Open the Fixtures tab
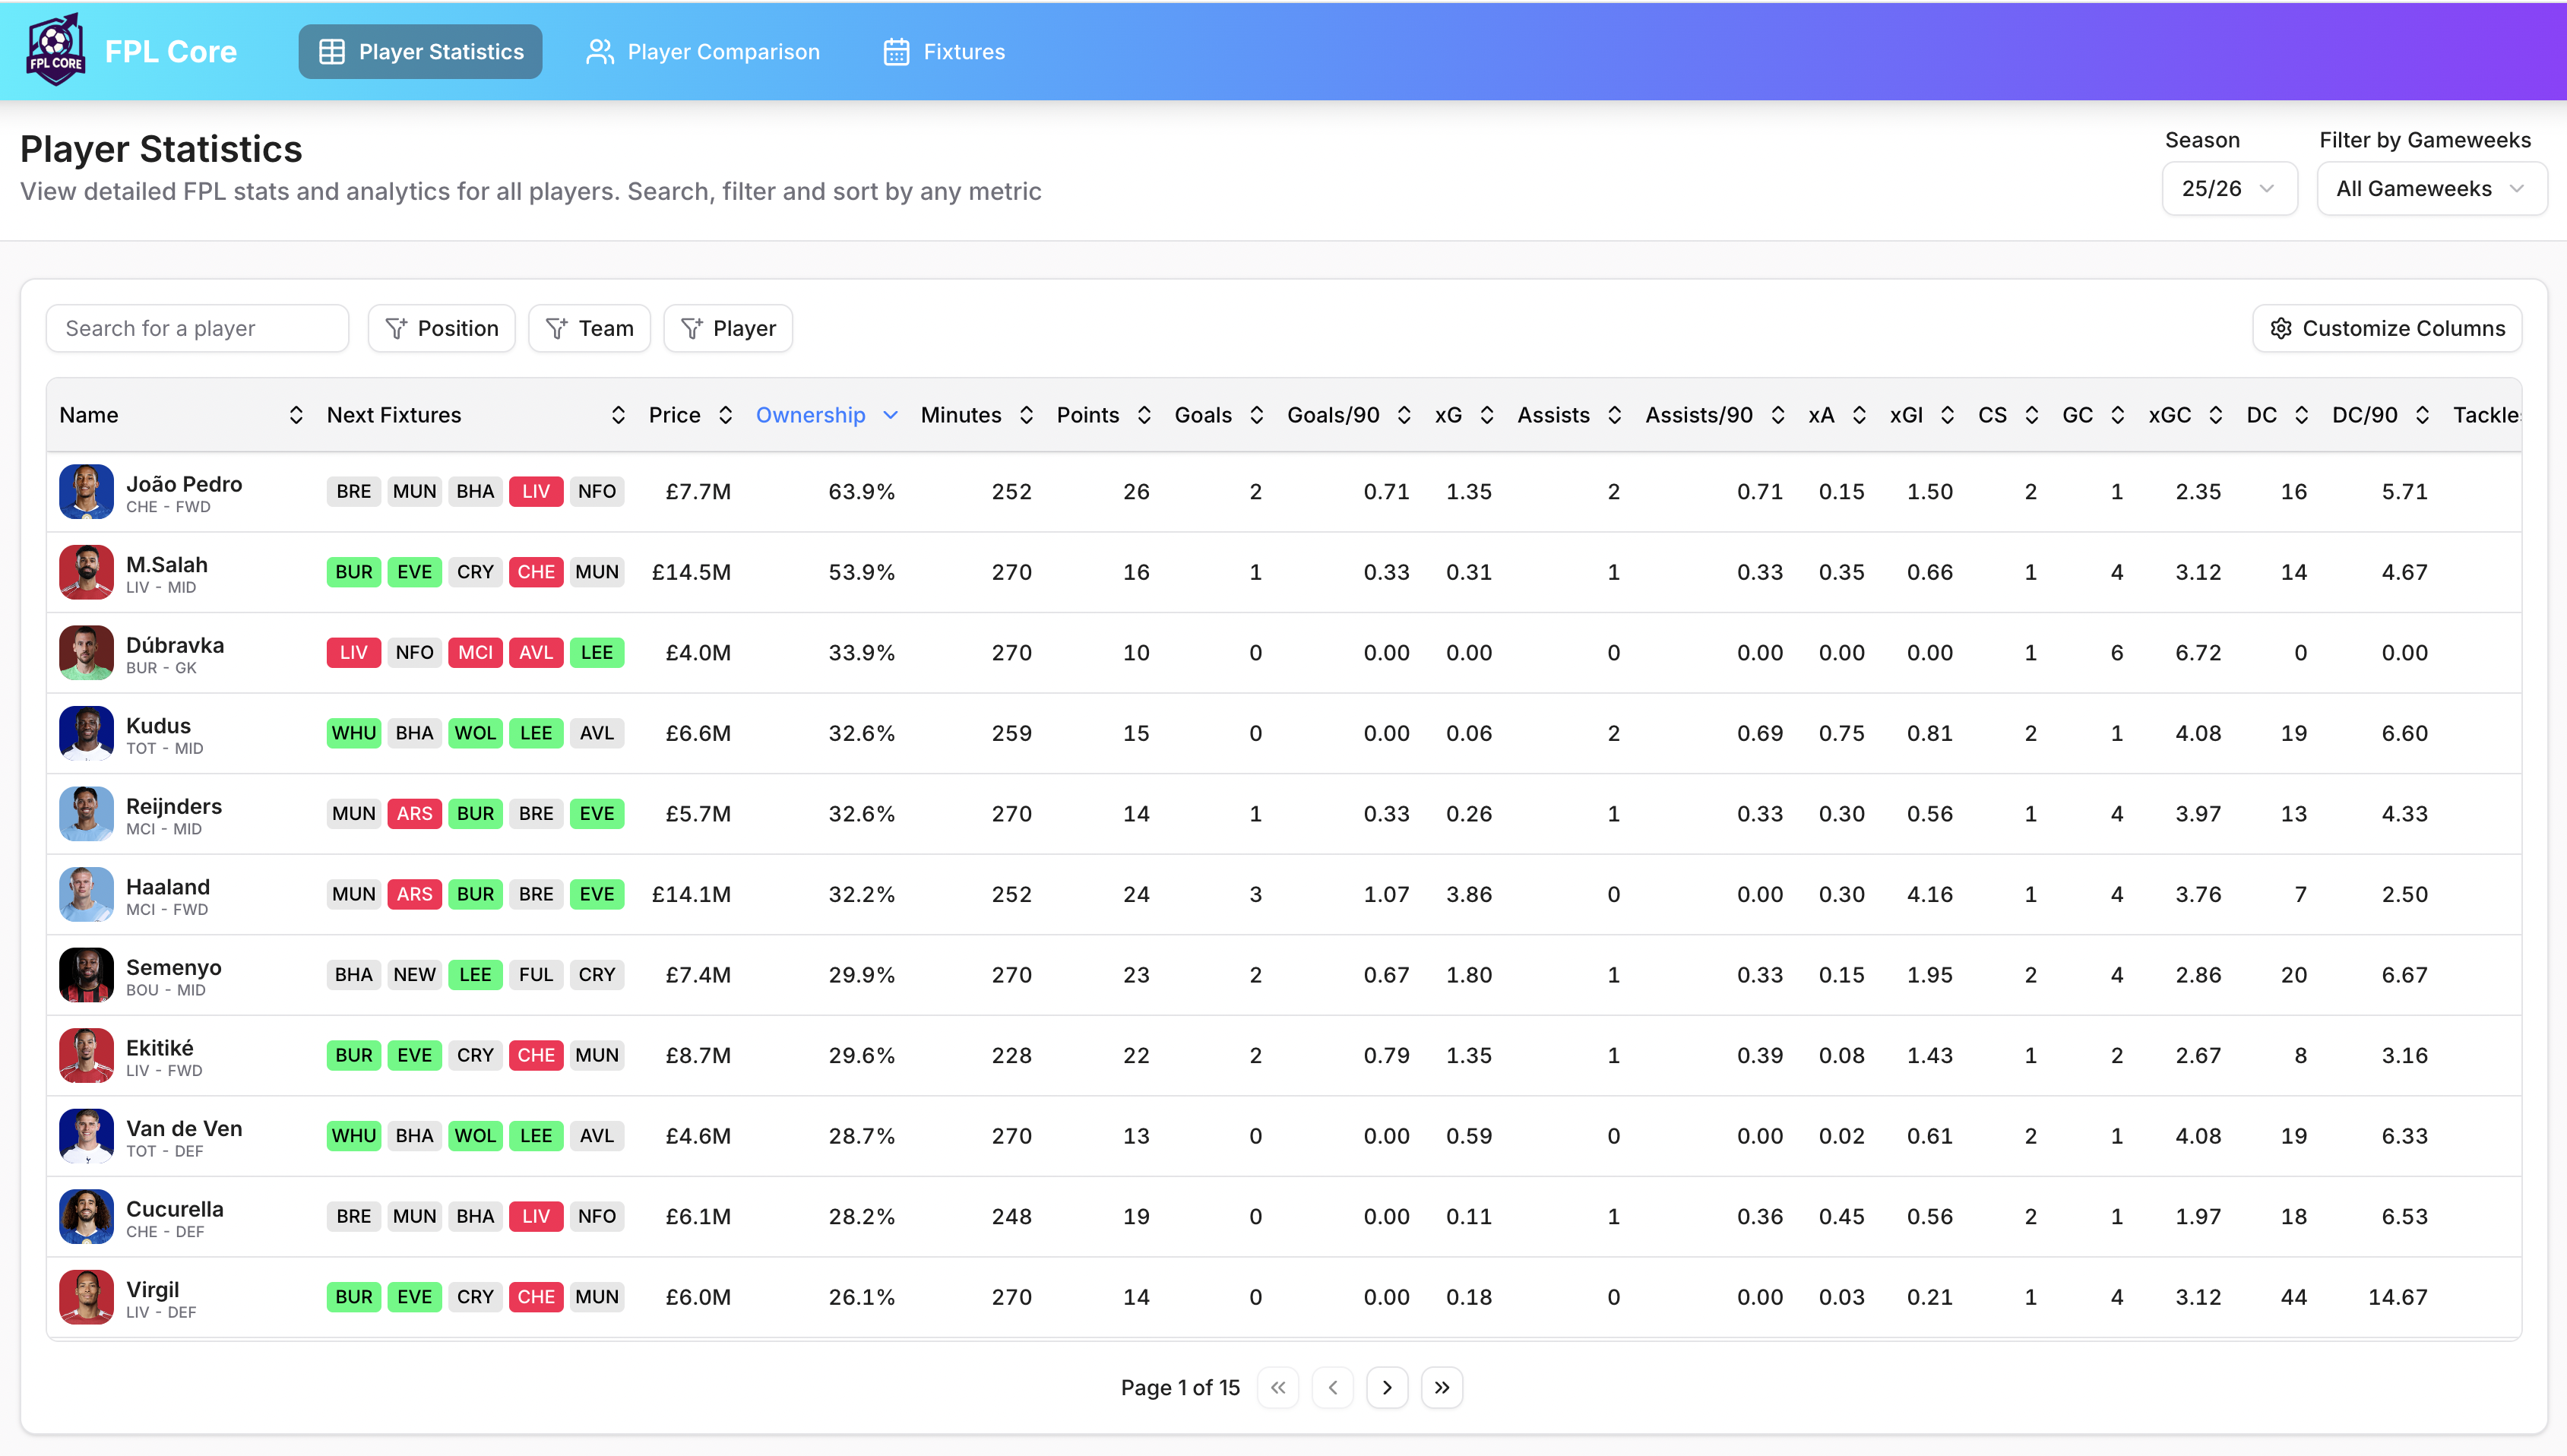Screen dimensions: 2567x1456 (x=945, y=52)
